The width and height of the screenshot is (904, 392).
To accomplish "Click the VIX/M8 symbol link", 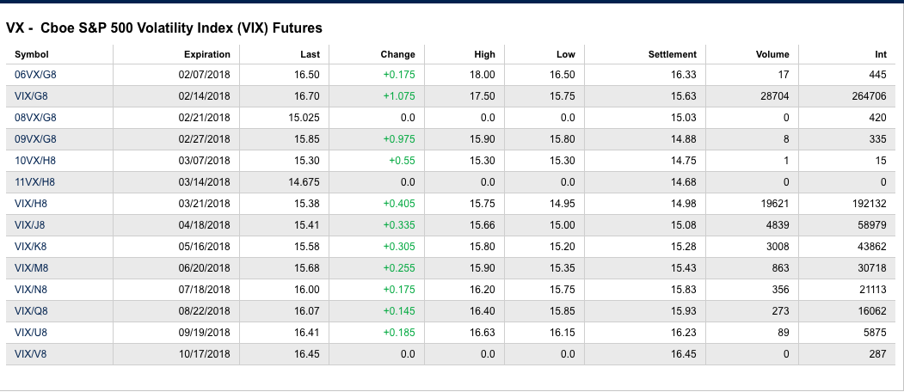I will click(30, 268).
